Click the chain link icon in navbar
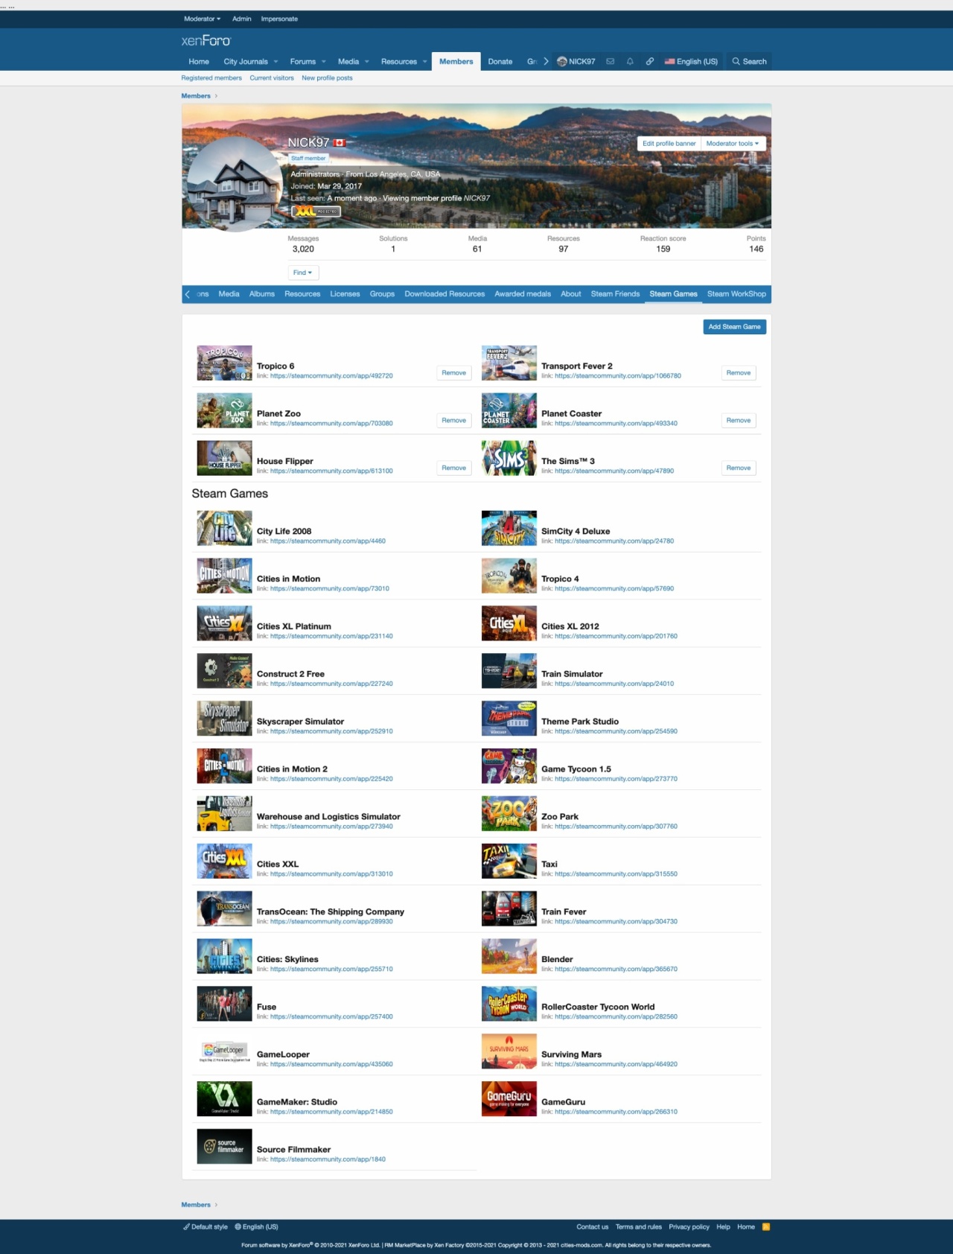The height and width of the screenshot is (1254, 953). [x=650, y=62]
